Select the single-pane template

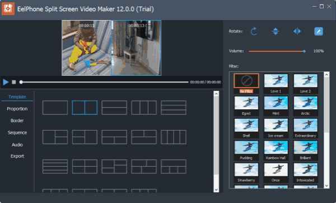[x=55, y=108]
